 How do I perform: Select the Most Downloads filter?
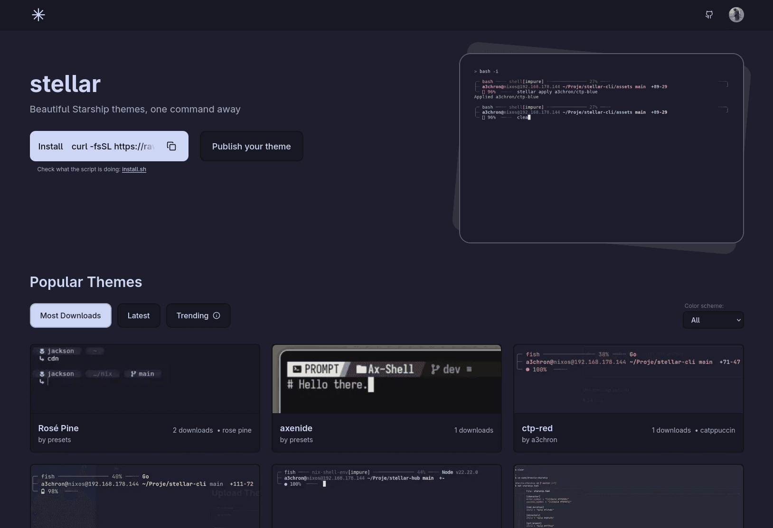[70, 315]
